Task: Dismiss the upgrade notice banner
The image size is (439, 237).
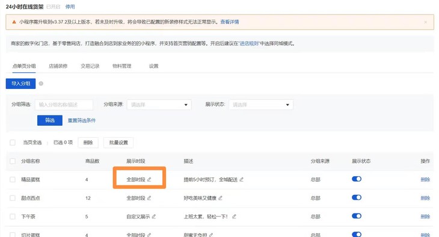Action: pos(426,22)
